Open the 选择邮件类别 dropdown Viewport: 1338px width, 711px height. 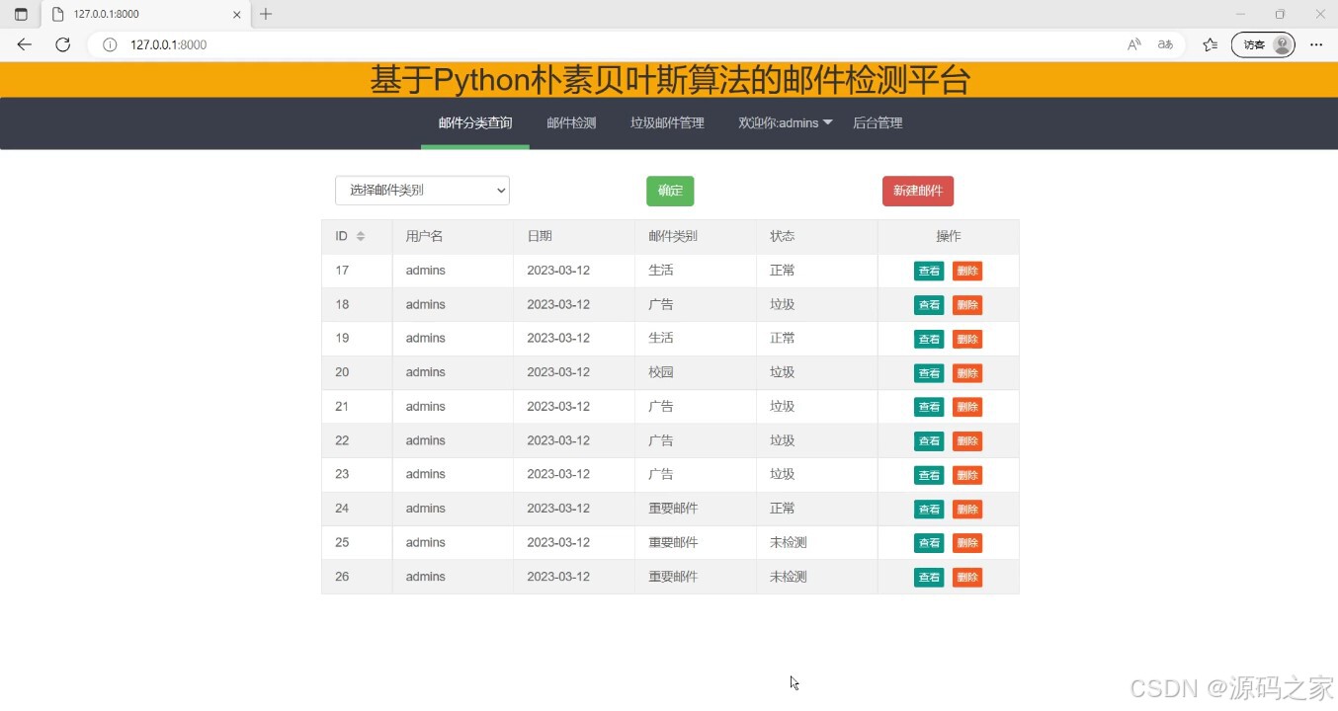point(422,191)
